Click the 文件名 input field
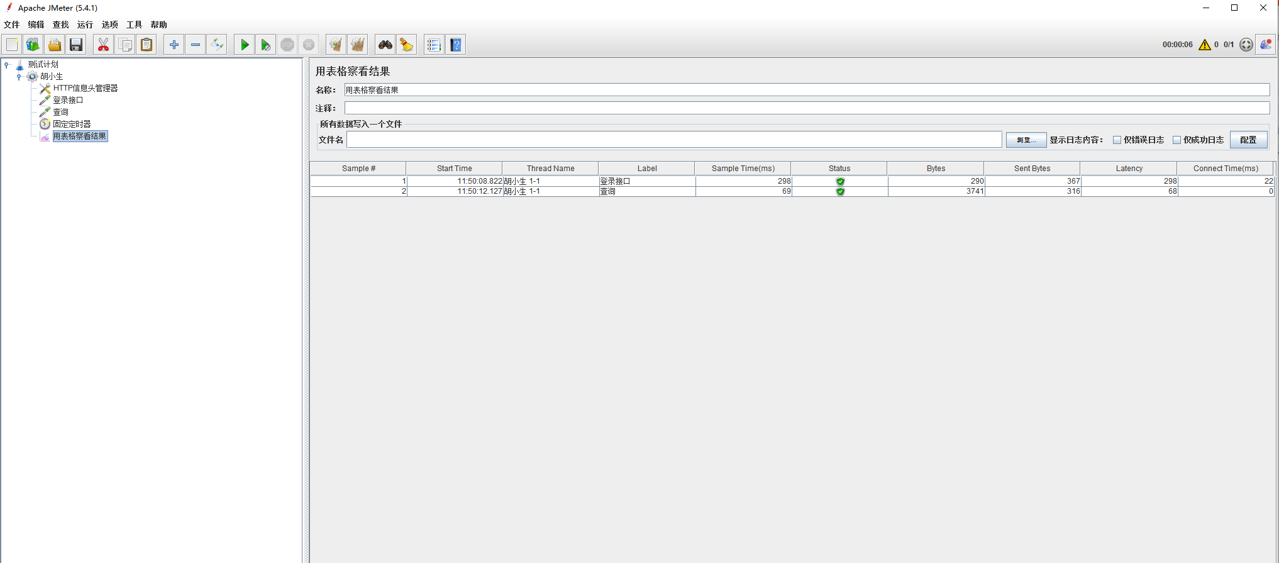The image size is (1279, 563). pos(674,140)
